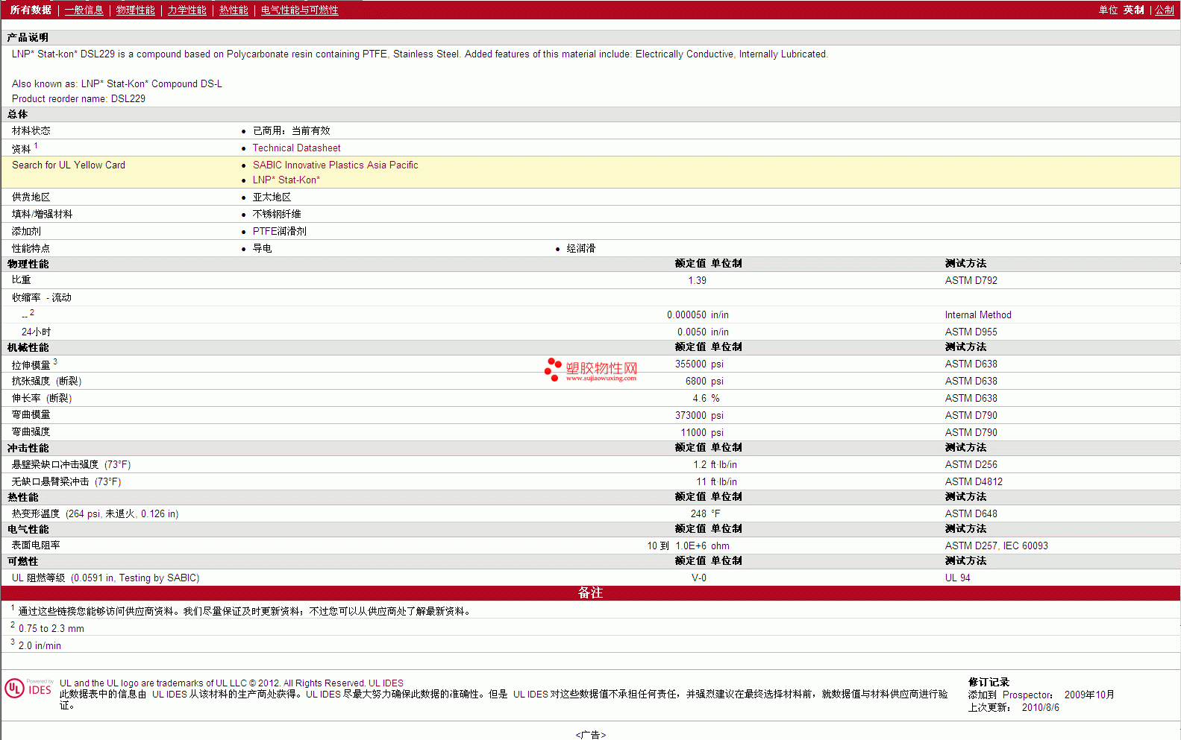Click the UL IDES logo
The height and width of the screenshot is (740, 1181).
pos(28,688)
